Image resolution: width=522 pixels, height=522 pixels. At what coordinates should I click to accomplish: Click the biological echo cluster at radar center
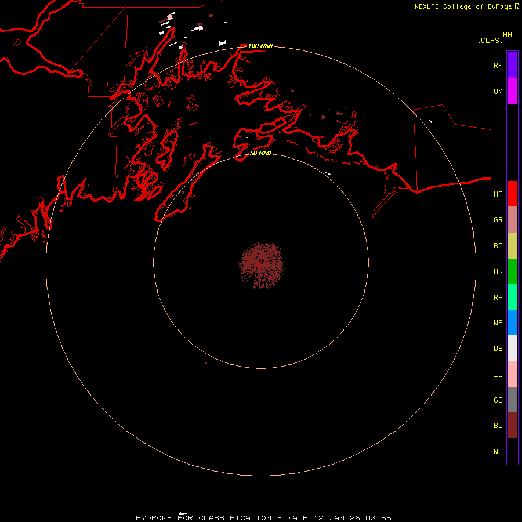pyautogui.click(x=260, y=265)
